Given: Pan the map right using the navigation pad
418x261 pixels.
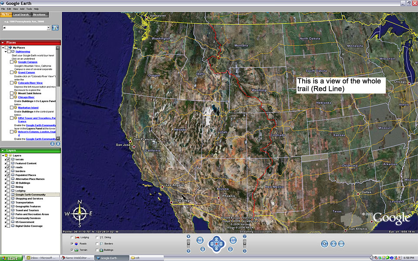Looking at the screenshot, I should pos(221,244).
